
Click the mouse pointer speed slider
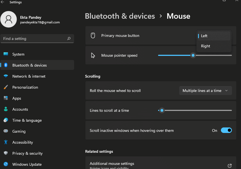point(193,55)
